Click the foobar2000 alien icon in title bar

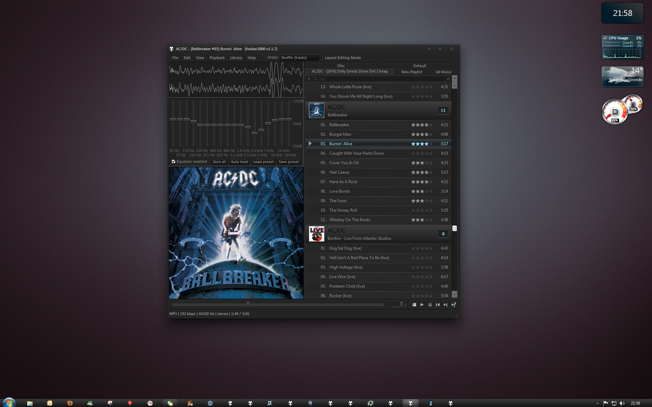click(171, 49)
